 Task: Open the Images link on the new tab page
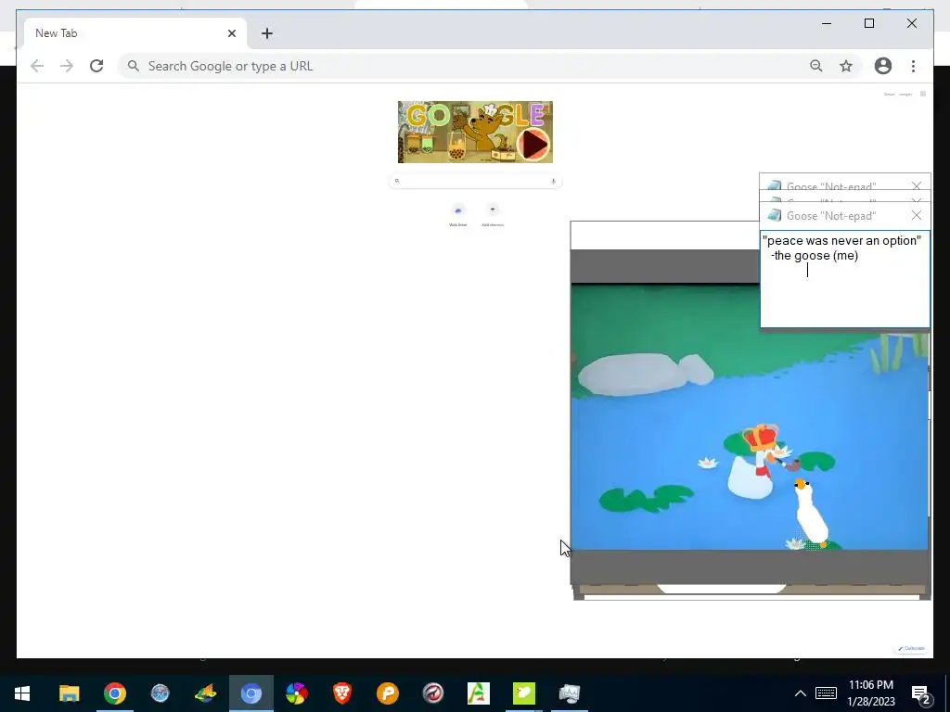[x=905, y=94]
